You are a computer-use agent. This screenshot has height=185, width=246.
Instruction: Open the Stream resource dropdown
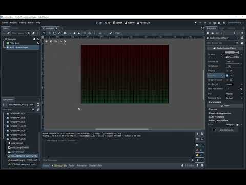(241, 55)
